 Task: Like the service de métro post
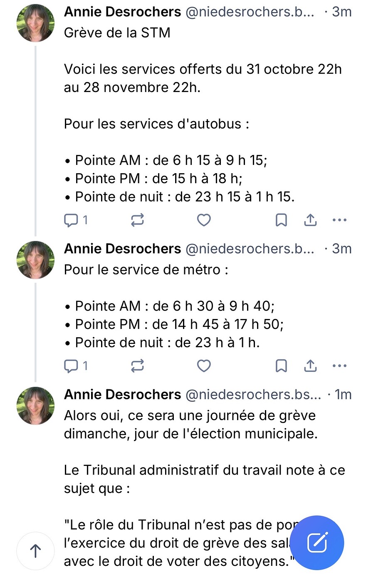204,366
